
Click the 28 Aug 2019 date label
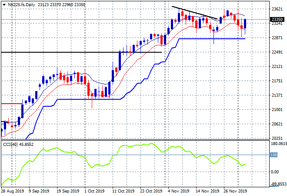(x=13, y=191)
